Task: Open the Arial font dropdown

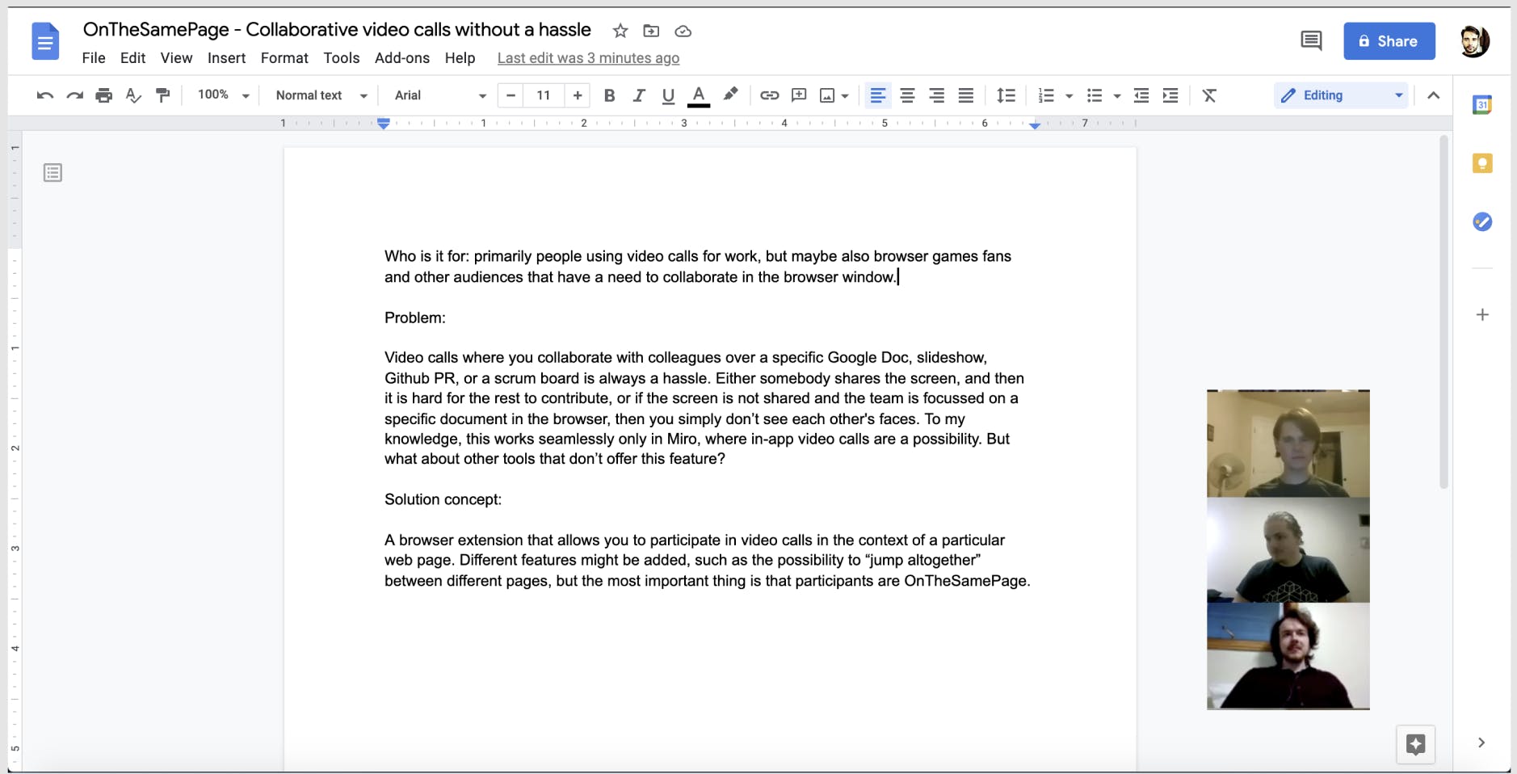Action: 440,95
